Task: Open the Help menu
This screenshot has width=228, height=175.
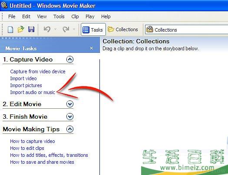Action: point(106,16)
